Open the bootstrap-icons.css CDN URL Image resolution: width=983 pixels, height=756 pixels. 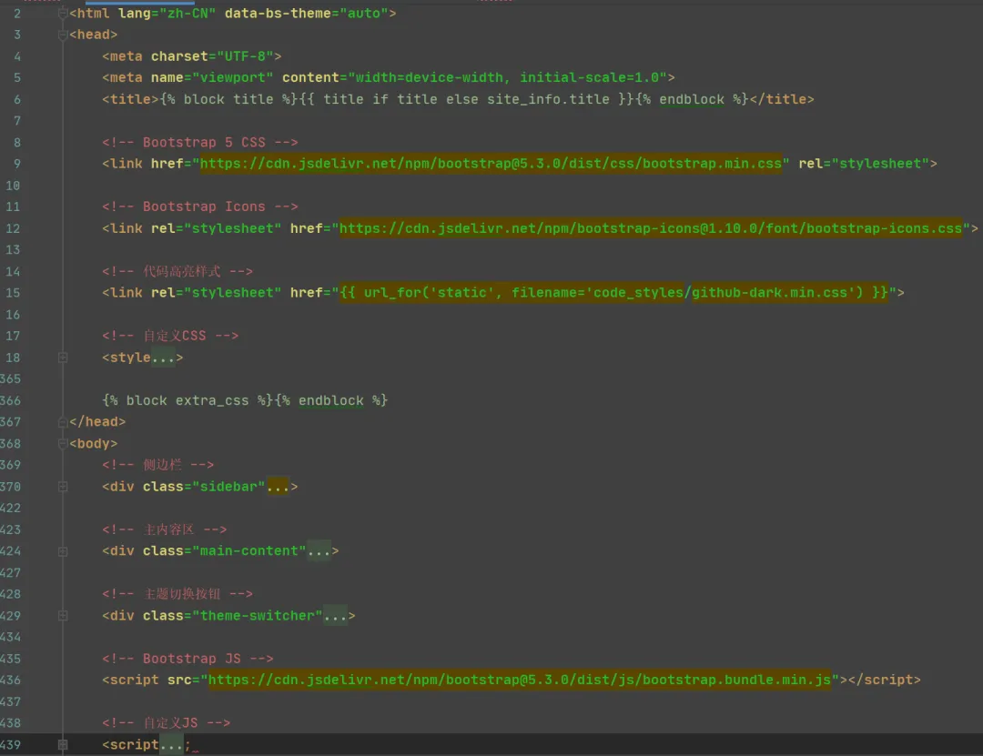651,229
